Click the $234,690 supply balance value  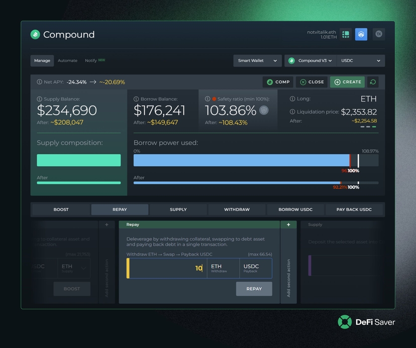(x=67, y=110)
